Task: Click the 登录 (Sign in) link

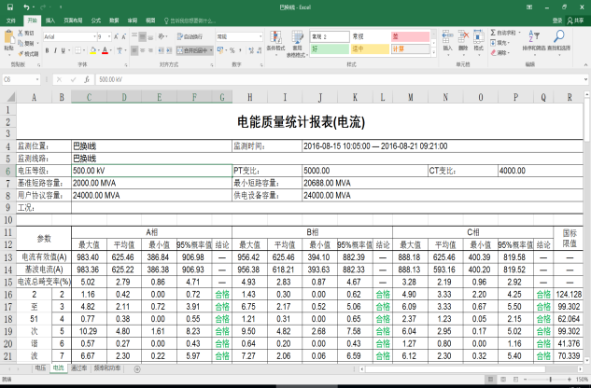Action: [x=557, y=21]
